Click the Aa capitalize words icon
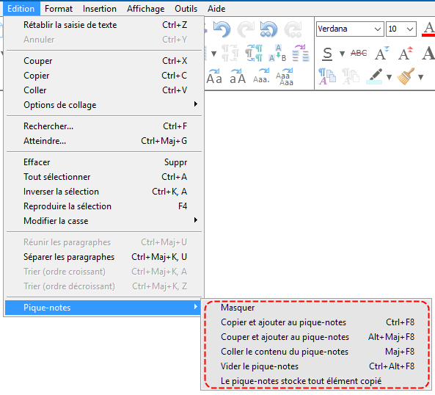 214,76
